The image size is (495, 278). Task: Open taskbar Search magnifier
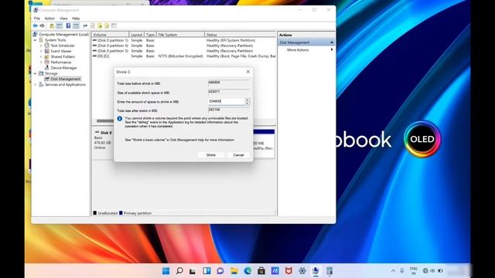tap(179, 271)
